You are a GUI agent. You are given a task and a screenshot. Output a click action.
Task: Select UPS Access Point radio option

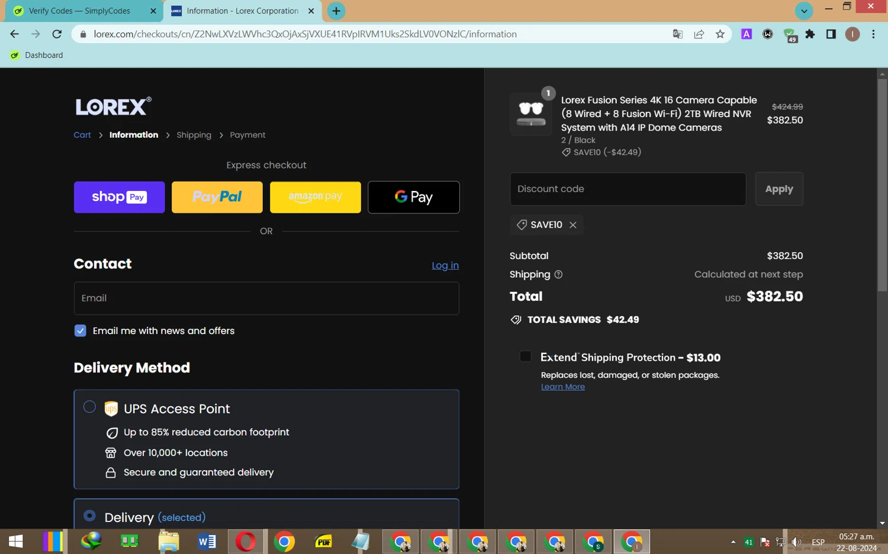point(89,407)
